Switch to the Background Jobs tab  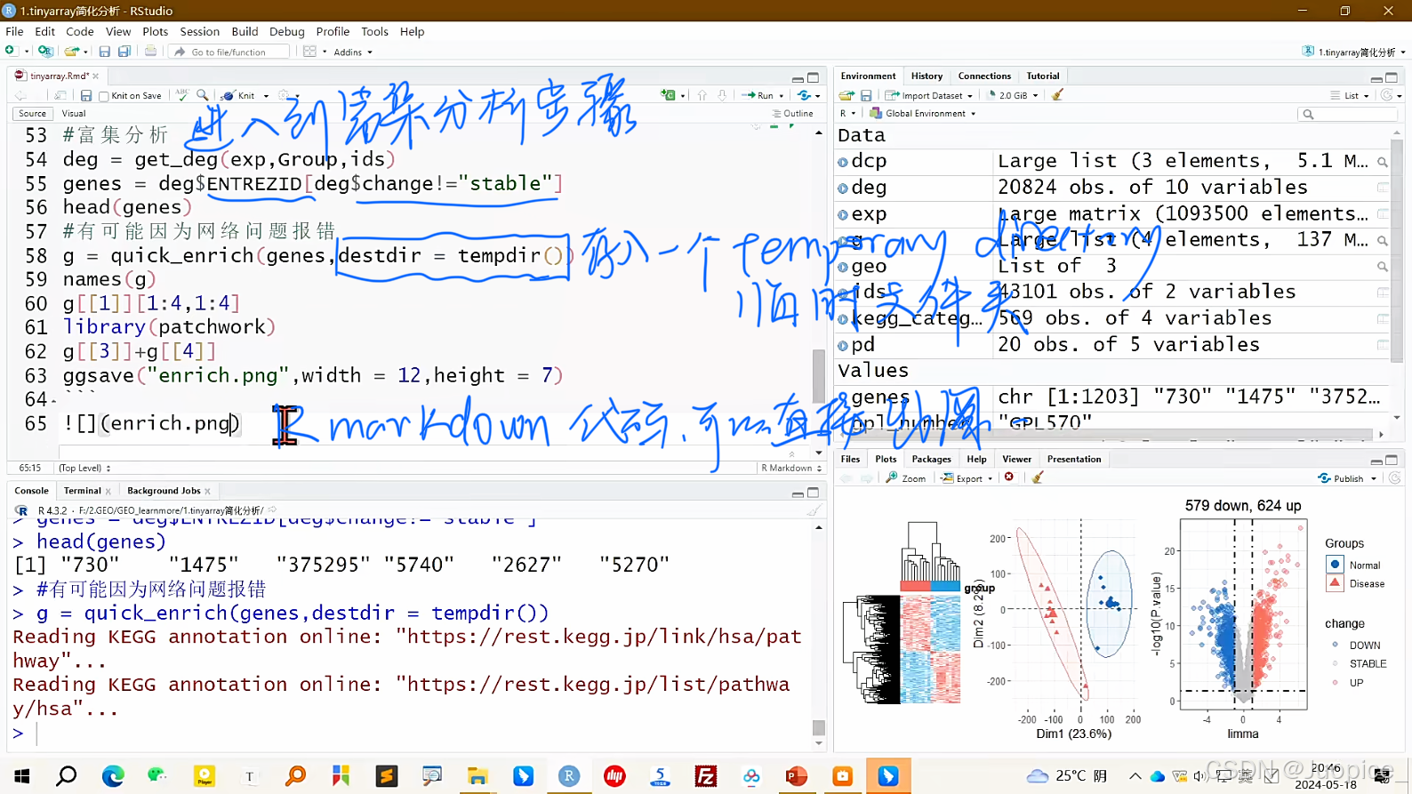tap(164, 491)
